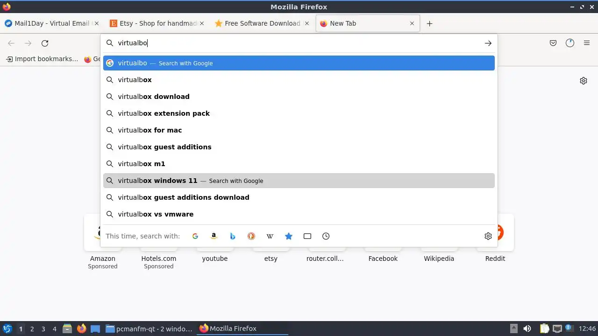
Task: Choose the 'virtualbox guest additions download' suggestion
Action: [x=299, y=197]
